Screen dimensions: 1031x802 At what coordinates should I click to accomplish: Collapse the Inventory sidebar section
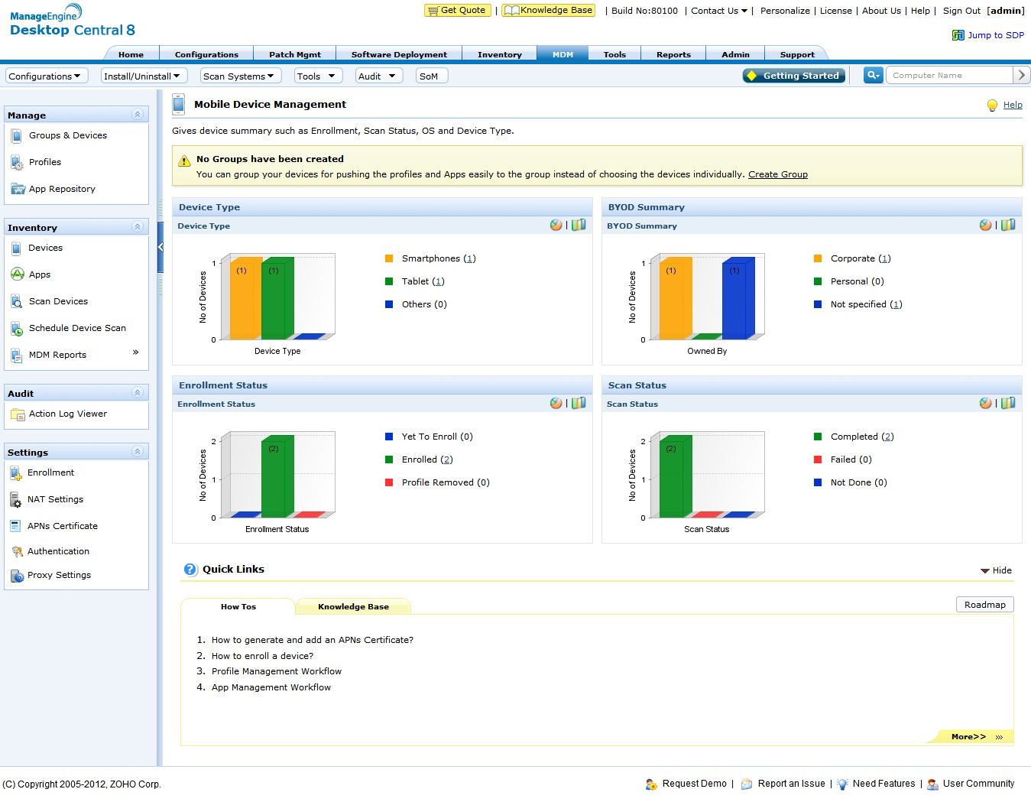coord(138,227)
